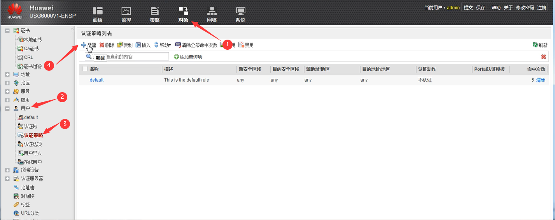
Task: Click the 插入 insert toolbar icon
Action: tap(138, 45)
